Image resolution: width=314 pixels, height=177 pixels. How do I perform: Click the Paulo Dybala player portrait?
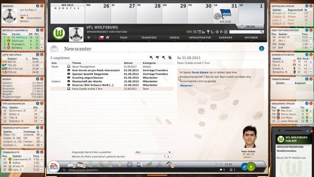(x=249, y=137)
